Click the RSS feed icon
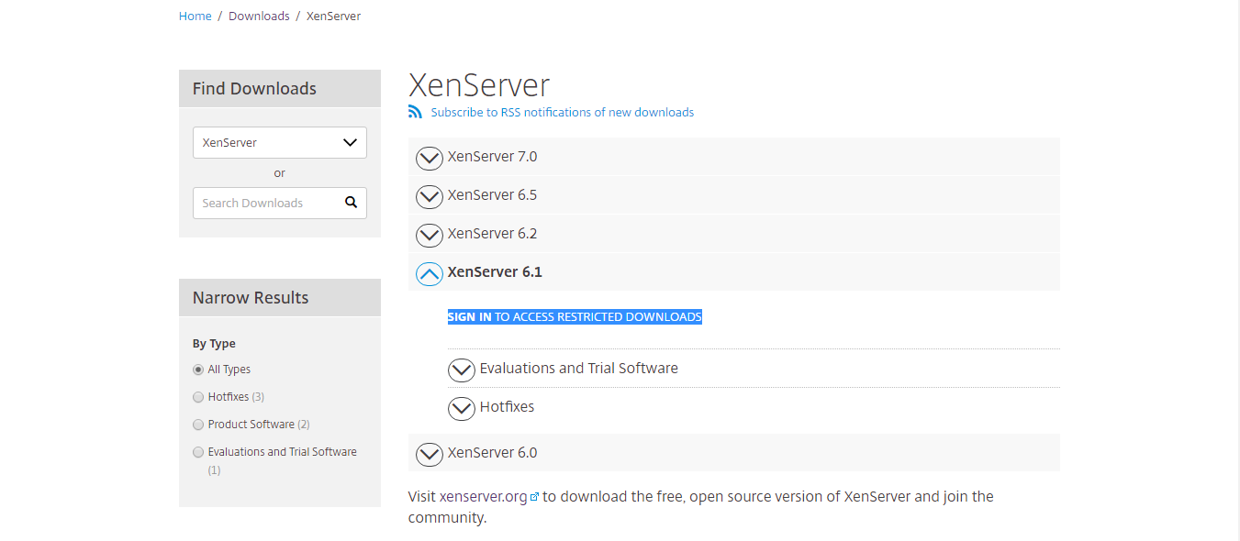Image resolution: width=1240 pixels, height=541 pixels. click(x=415, y=112)
